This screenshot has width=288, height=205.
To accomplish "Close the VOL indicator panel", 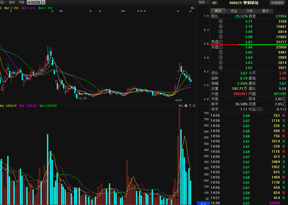I will pos(194,106).
